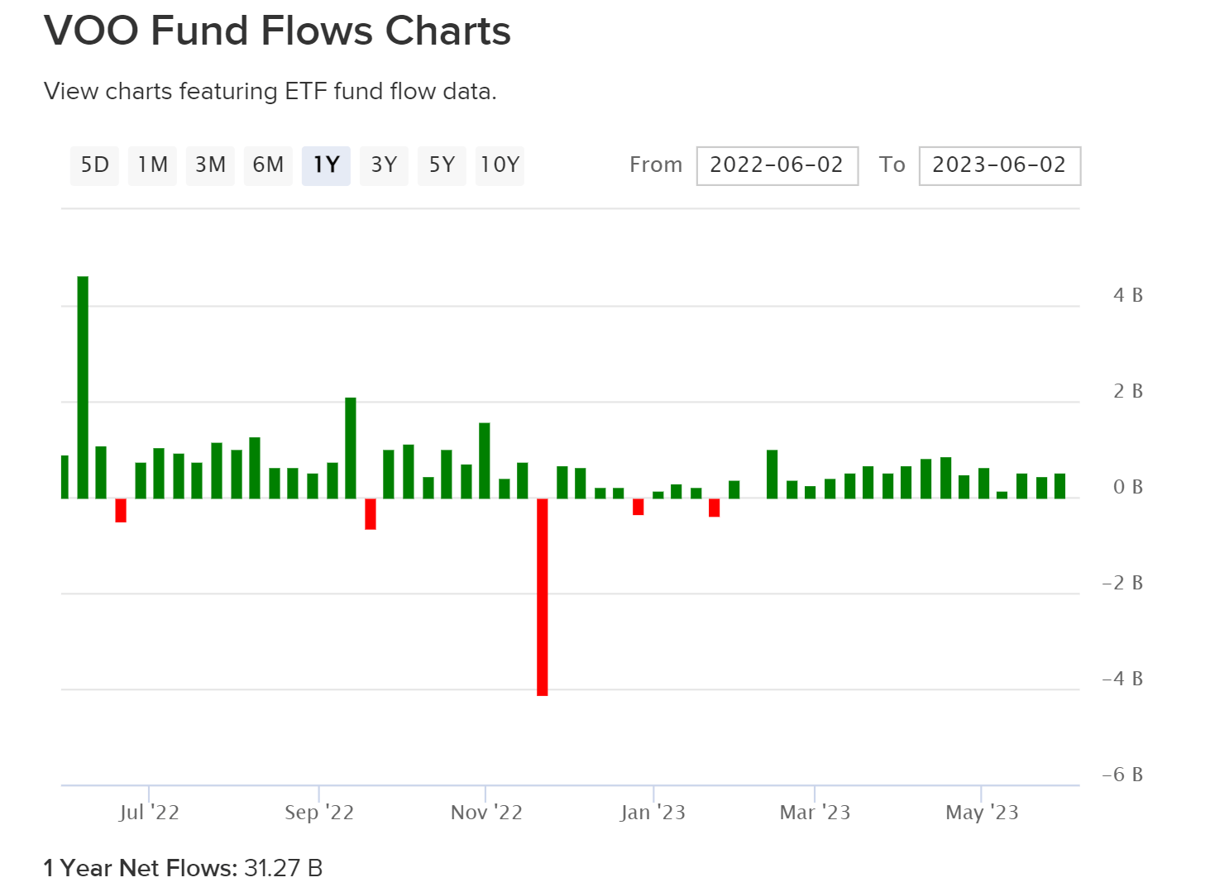Click the Jul '22 axis label

point(151,813)
